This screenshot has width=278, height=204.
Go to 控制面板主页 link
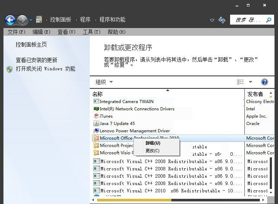(31, 44)
